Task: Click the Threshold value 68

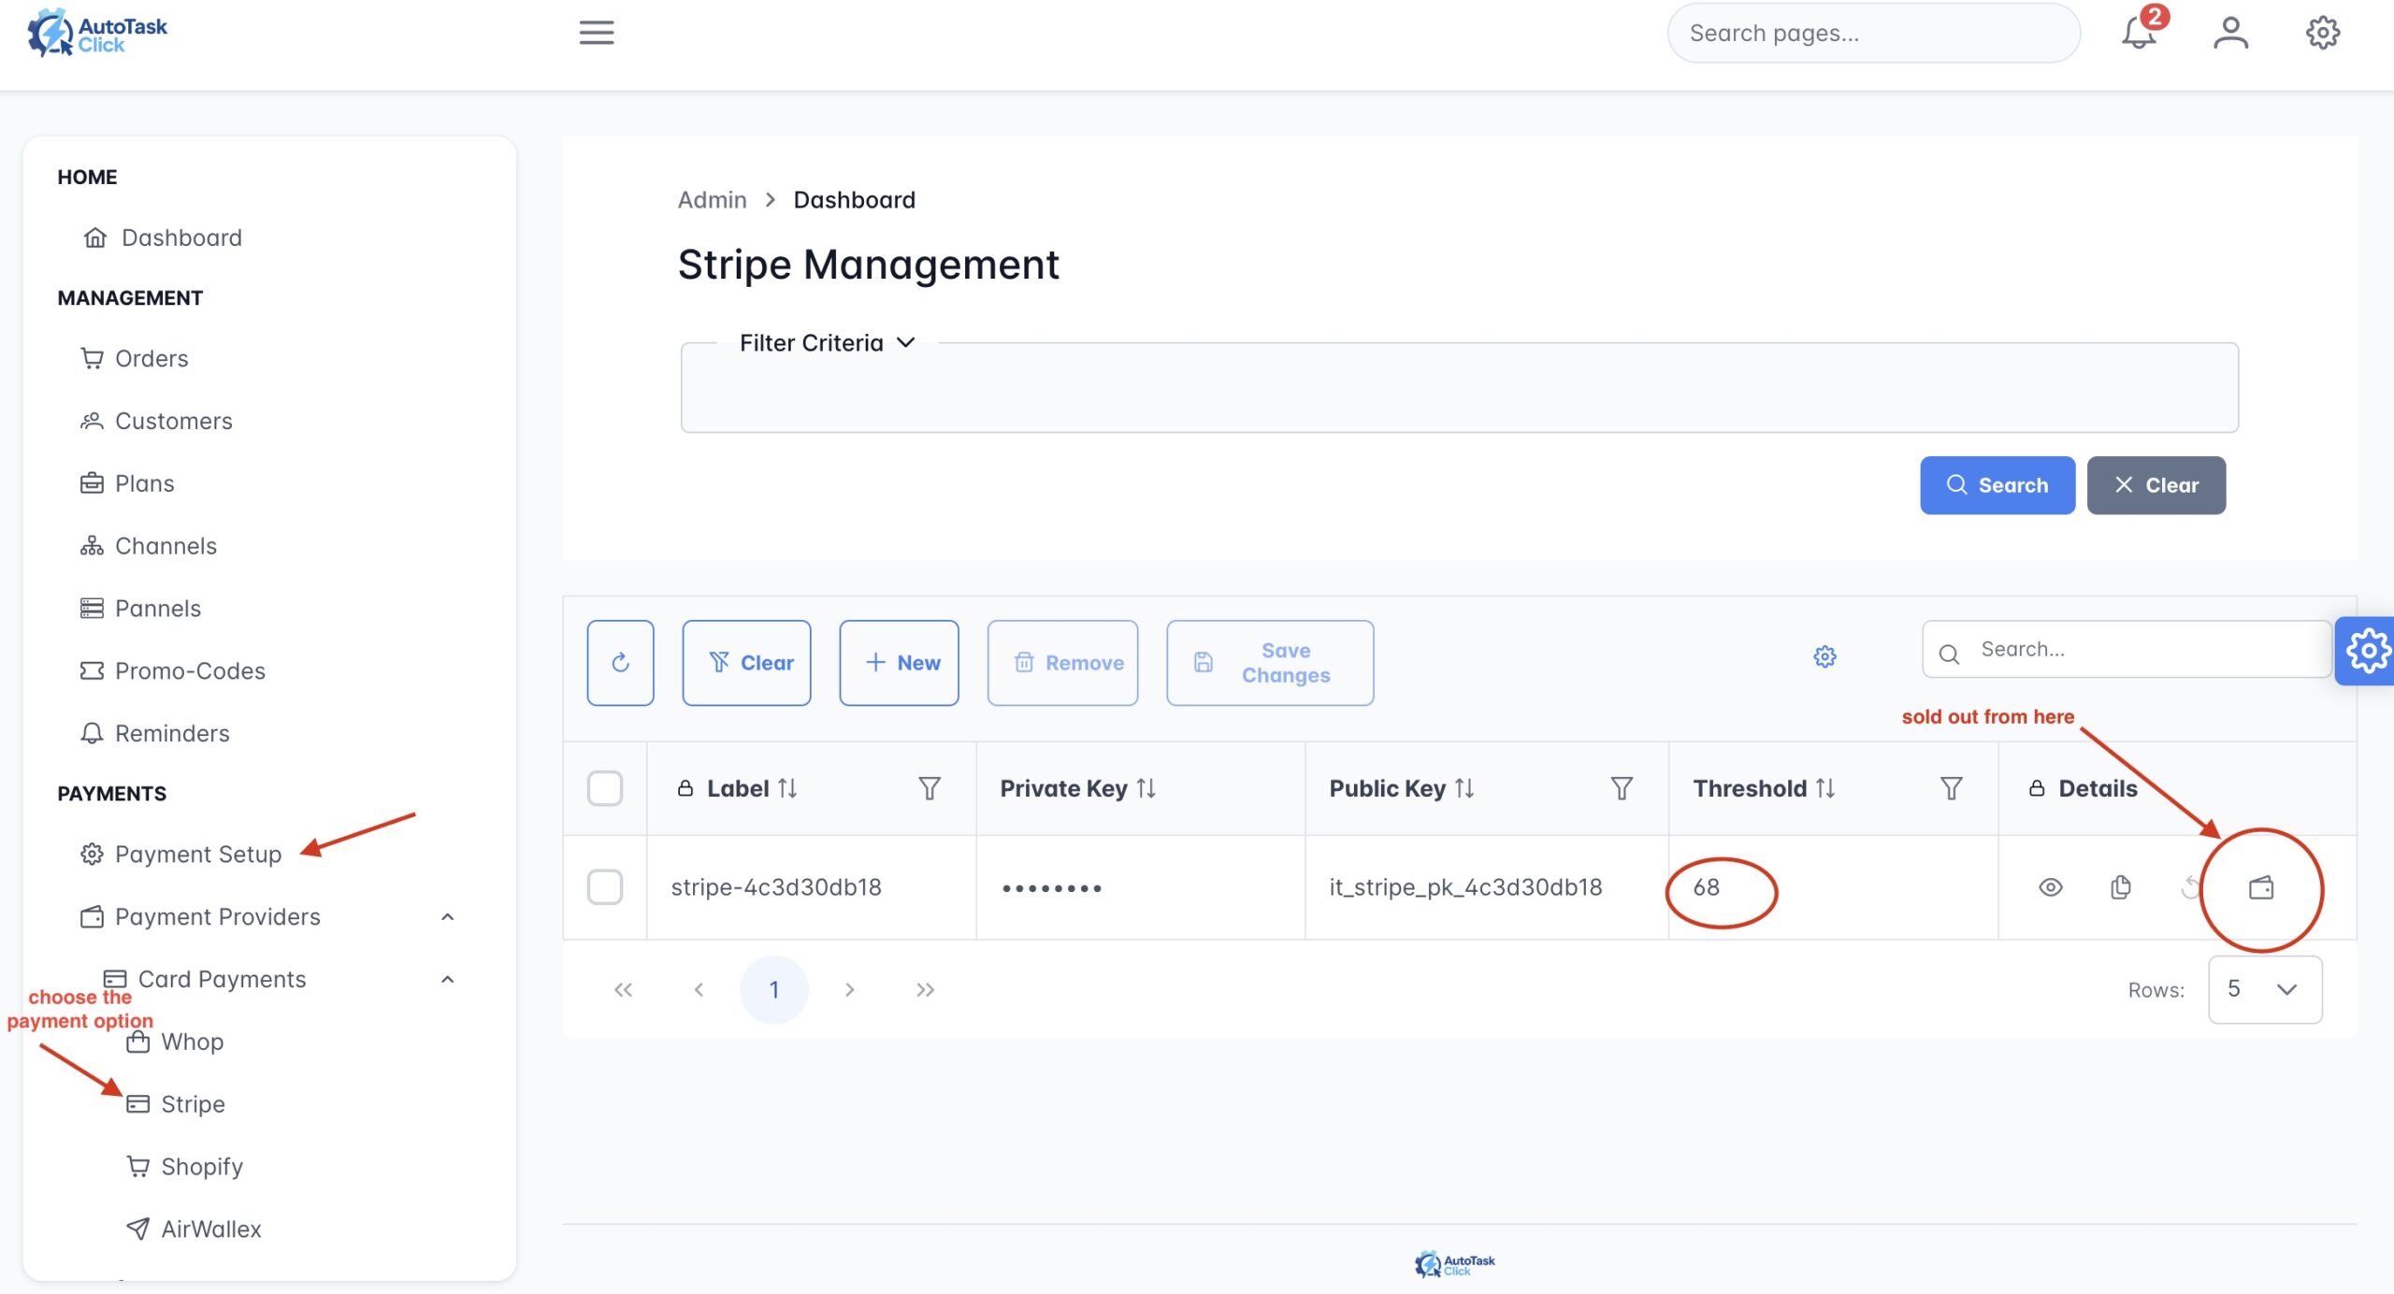Action: click(x=1706, y=886)
